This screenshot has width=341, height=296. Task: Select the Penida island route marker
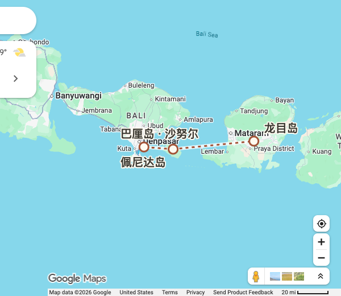[x=173, y=149]
